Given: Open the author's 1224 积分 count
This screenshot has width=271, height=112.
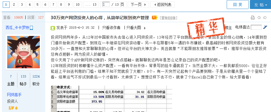Looking at the screenshot, I should (36, 76).
